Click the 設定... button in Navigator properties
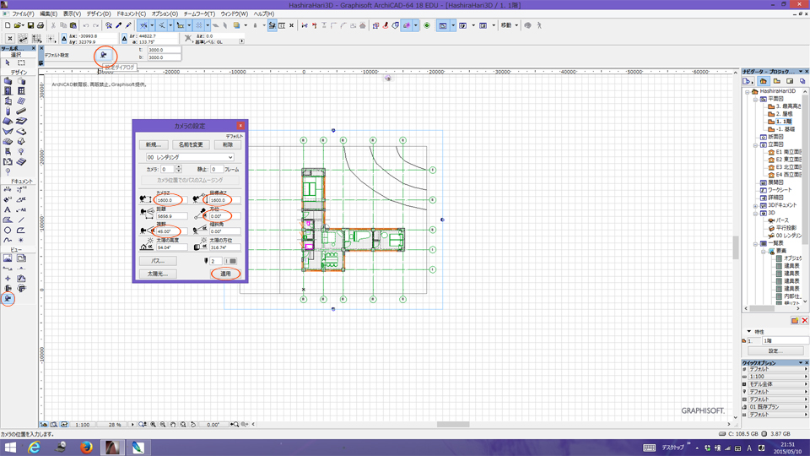This screenshot has height=456, width=810. 775,351
